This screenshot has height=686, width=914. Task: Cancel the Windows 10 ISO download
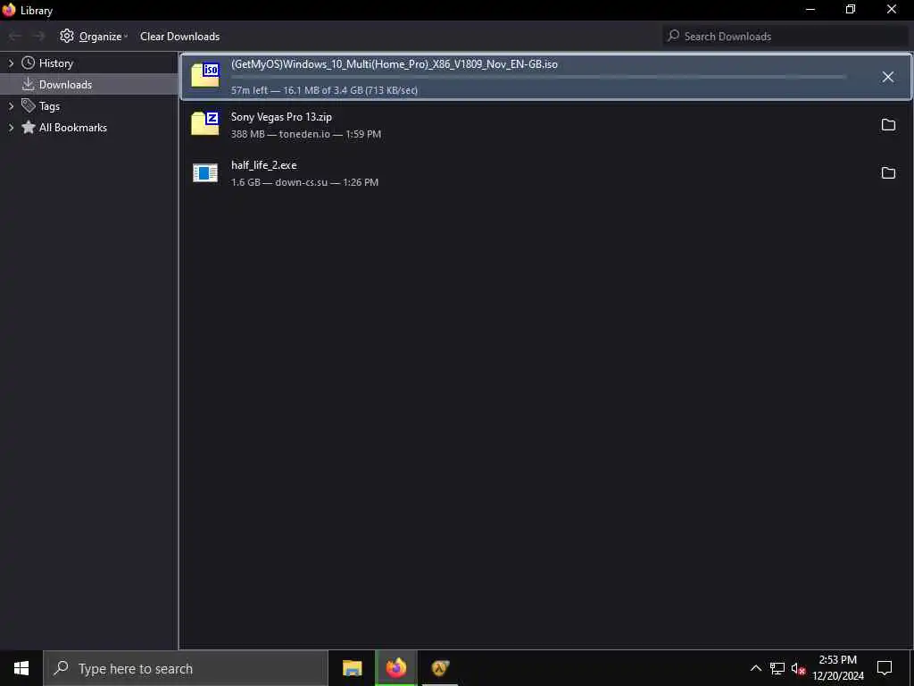tap(887, 77)
